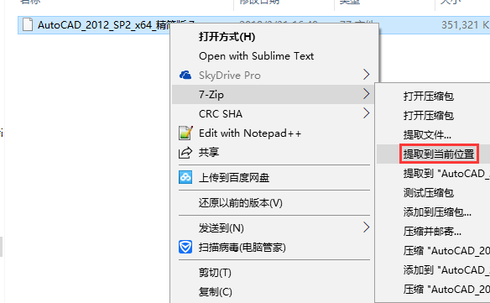Expand the 7-Zip submenu arrow
The image size is (490, 303).
367,94
